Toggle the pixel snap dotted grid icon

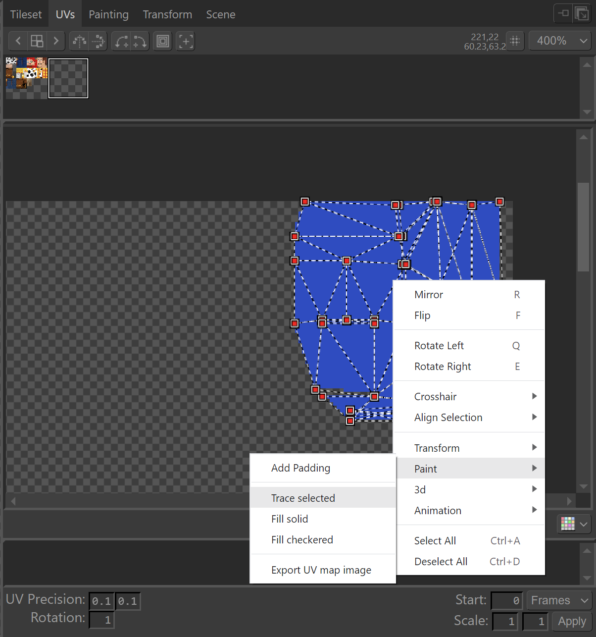coord(515,41)
